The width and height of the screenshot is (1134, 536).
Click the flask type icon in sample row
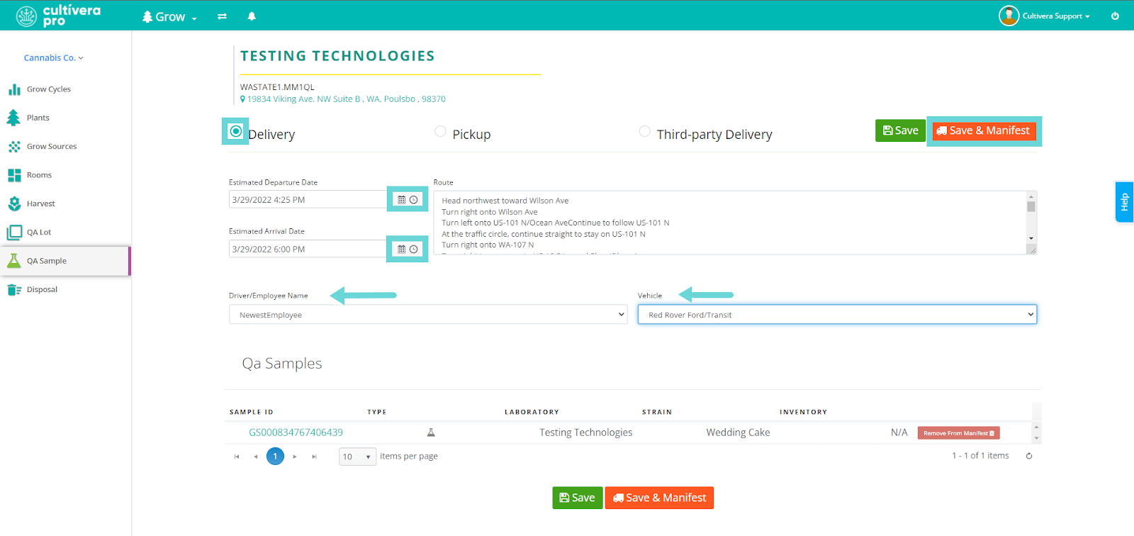pos(430,432)
